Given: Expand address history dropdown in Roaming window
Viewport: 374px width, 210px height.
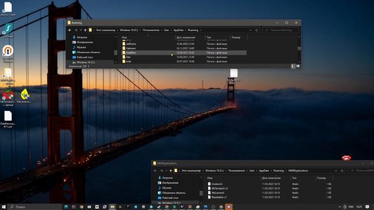Looking at the screenshot, I should (250, 30).
